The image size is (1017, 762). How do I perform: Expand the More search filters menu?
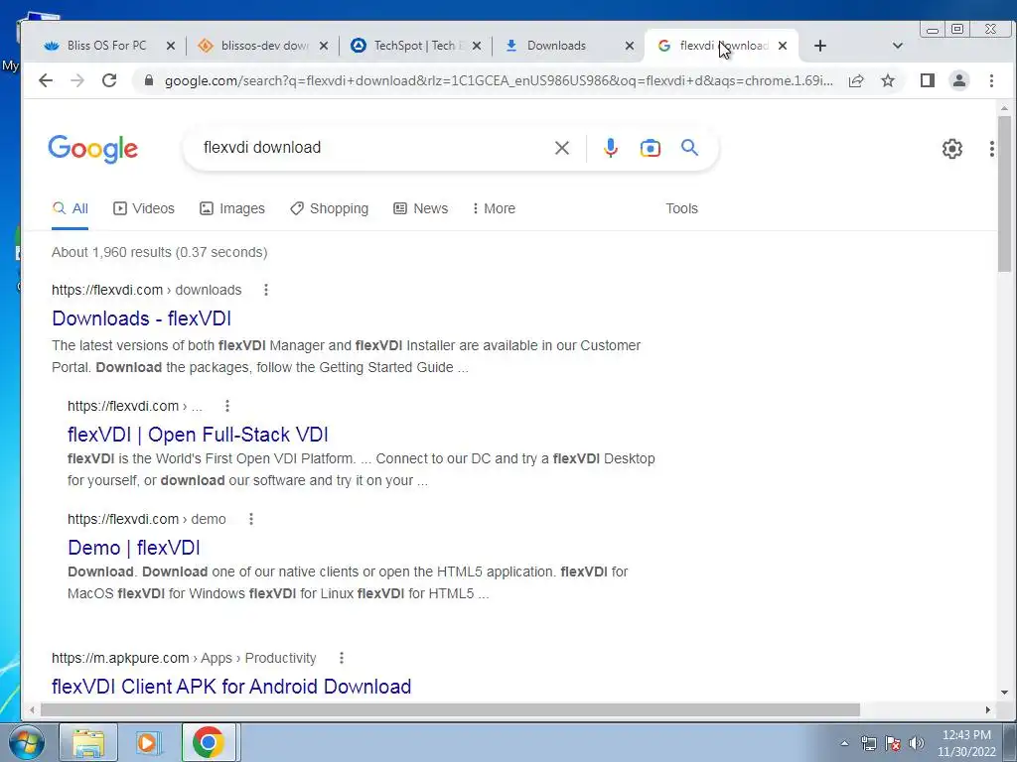495,208
